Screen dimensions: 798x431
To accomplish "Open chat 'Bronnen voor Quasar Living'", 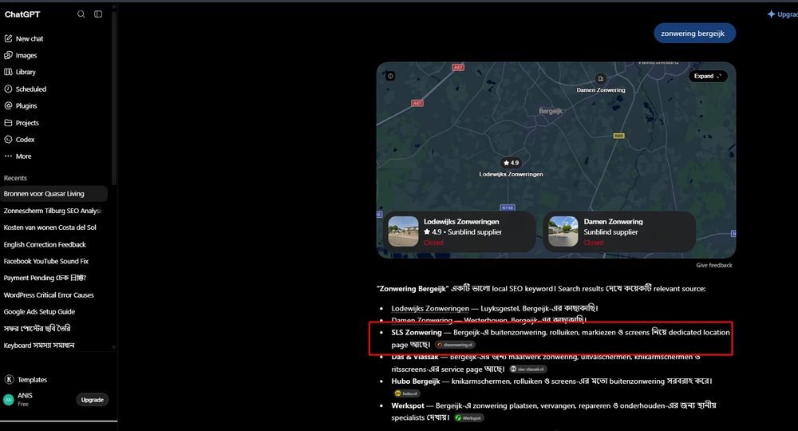I will pos(53,193).
